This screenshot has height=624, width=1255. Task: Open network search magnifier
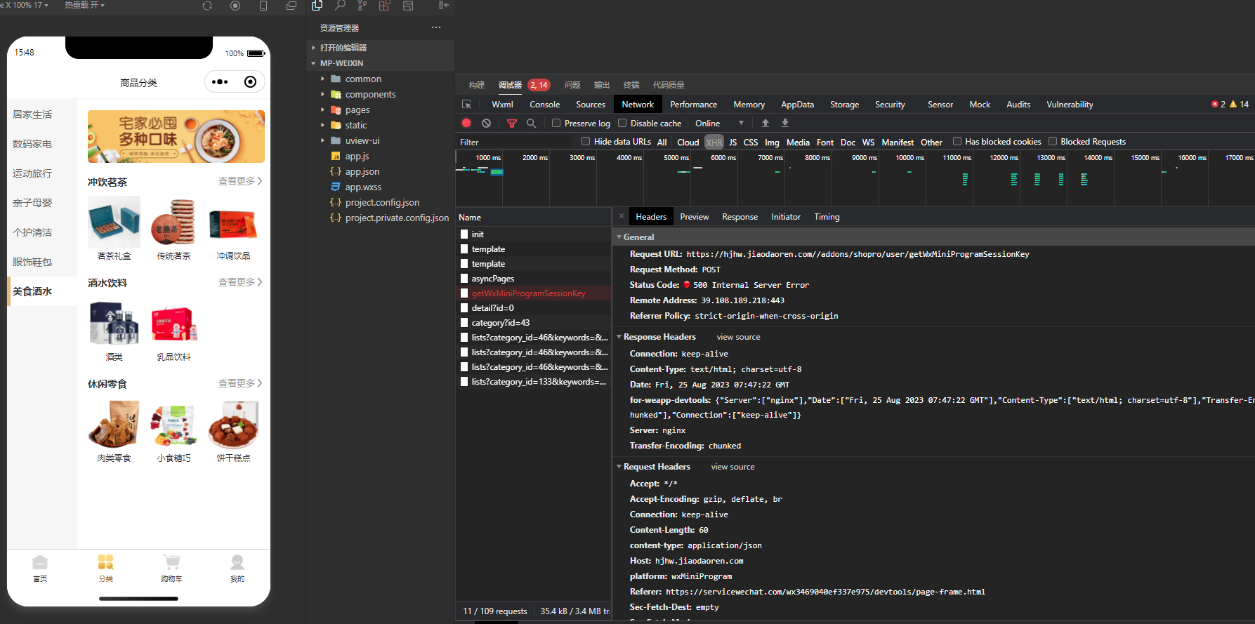point(532,123)
